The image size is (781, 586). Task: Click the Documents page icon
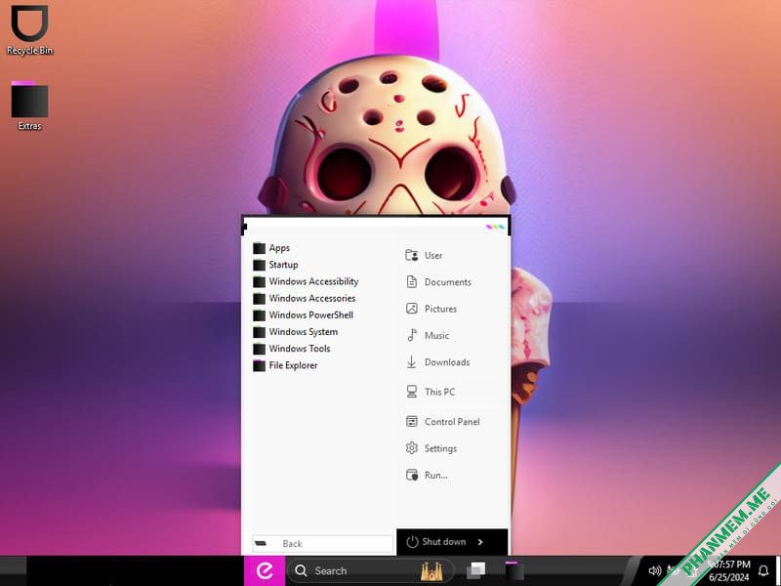[411, 282]
